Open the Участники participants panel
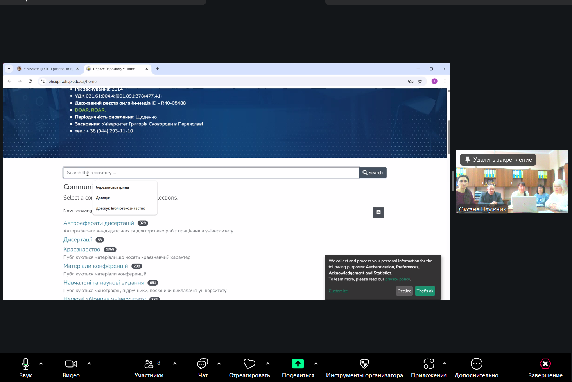572x382 pixels. click(149, 364)
